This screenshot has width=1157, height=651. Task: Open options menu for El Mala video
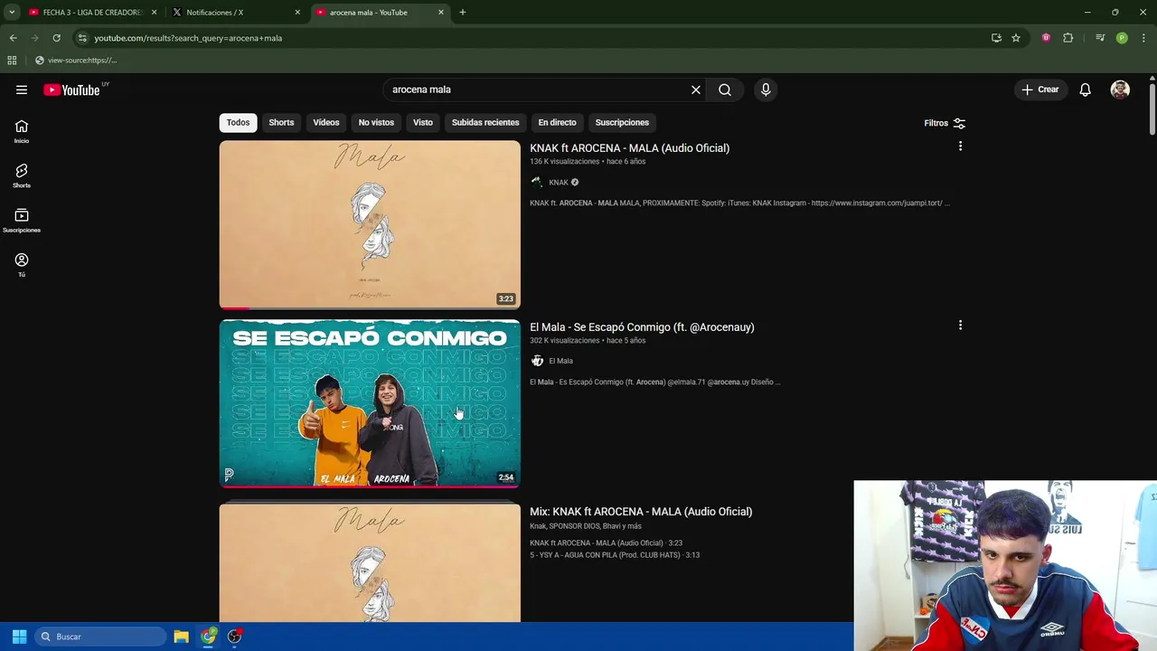coord(960,325)
